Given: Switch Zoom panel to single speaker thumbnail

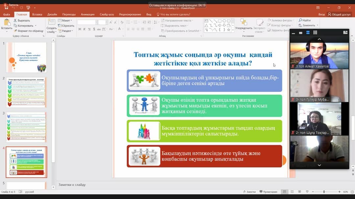Looking at the screenshot, I should coord(301,33).
